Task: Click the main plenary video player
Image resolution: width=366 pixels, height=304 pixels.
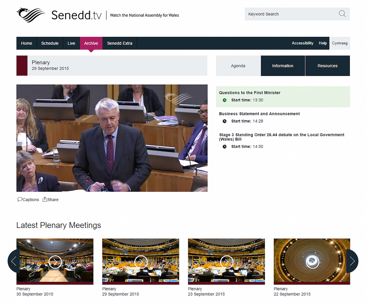Action: (112, 138)
